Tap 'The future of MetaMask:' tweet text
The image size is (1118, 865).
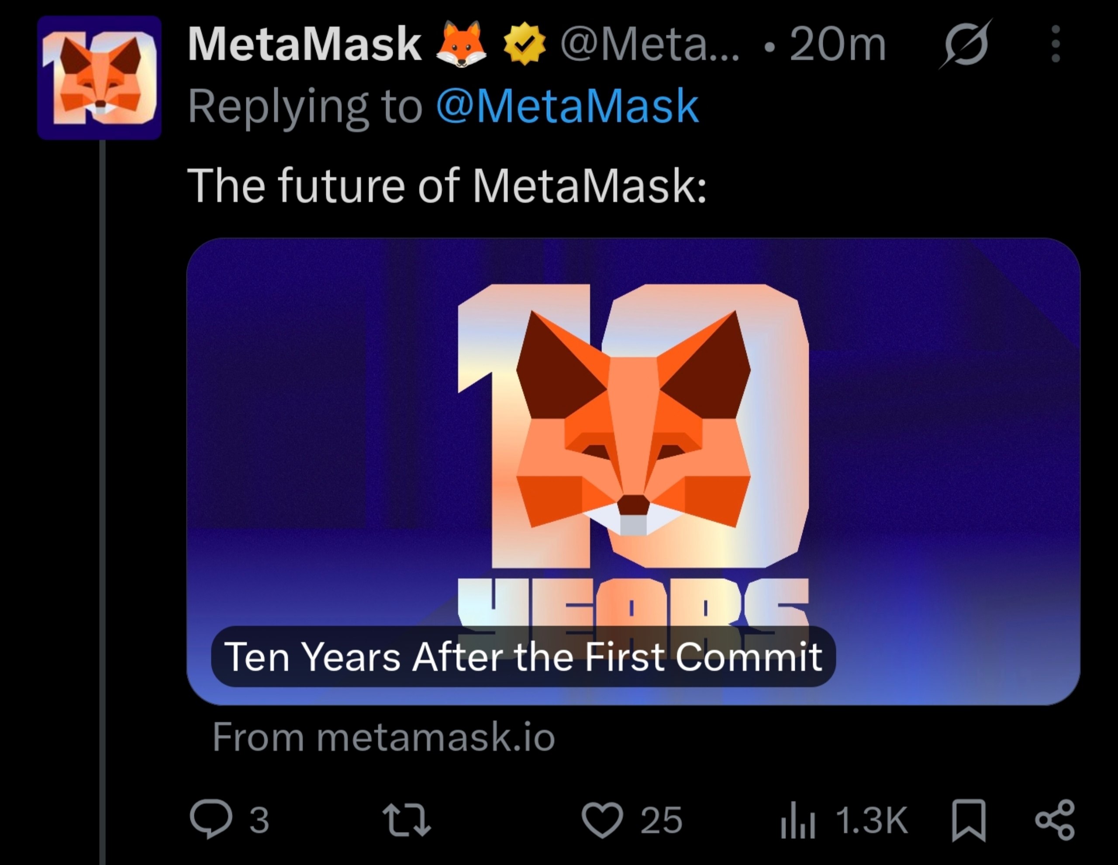[447, 185]
